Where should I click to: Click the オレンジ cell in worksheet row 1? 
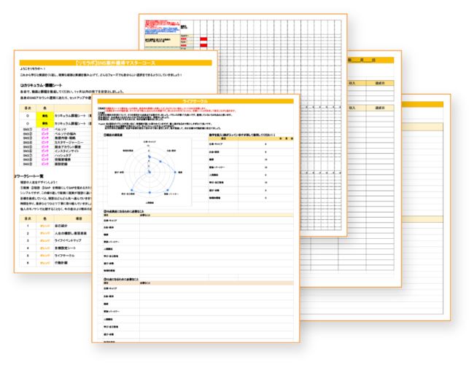point(44,226)
